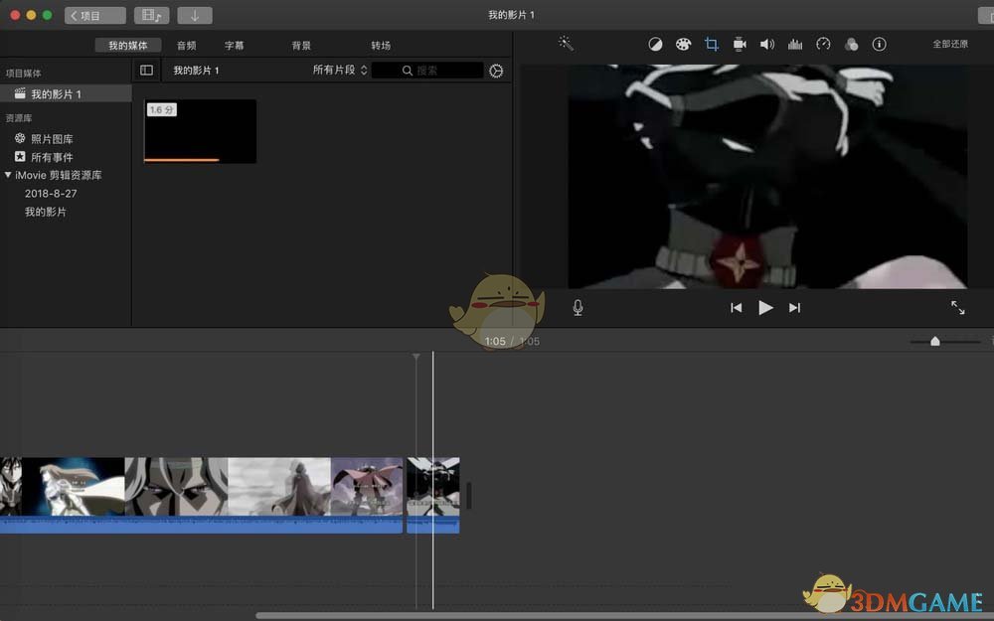Click the viewer preview image
The height and width of the screenshot is (621, 994).
pyautogui.click(x=767, y=176)
